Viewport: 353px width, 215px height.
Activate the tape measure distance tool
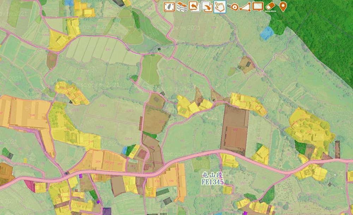click(232, 6)
